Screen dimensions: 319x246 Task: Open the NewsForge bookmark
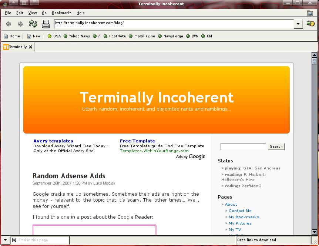point(171,36)
